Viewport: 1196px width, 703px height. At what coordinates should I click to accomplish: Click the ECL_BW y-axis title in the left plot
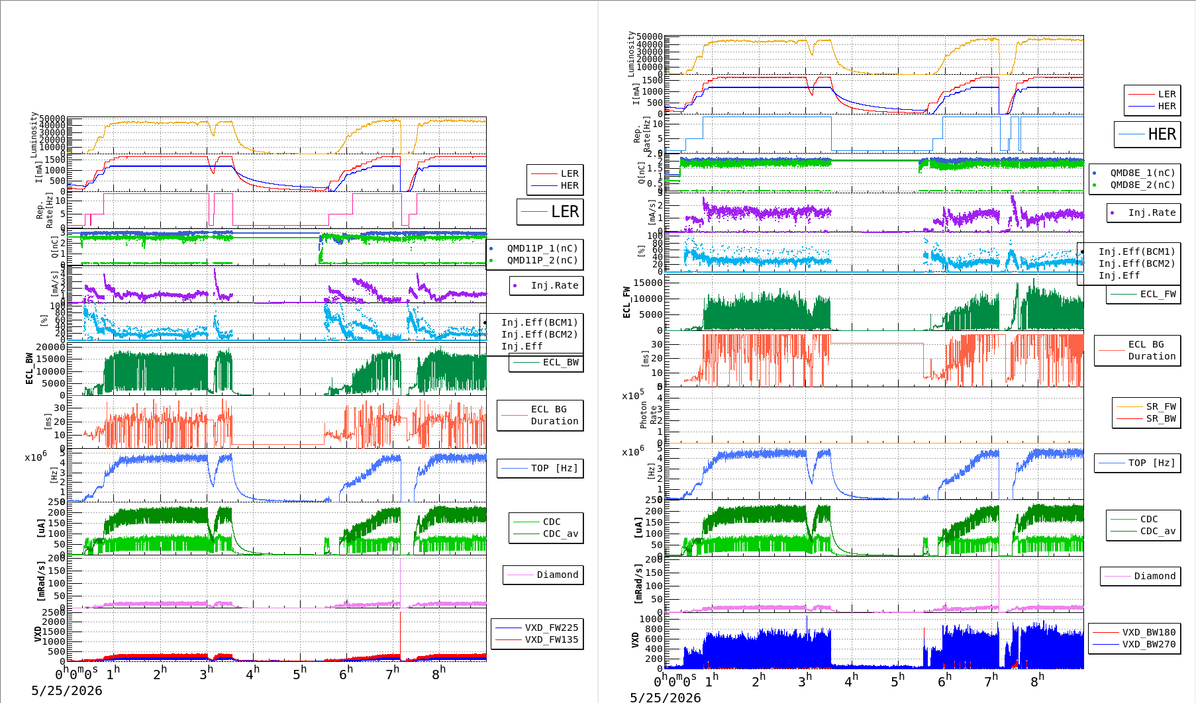pyautogui.click(x=29, y=368)
